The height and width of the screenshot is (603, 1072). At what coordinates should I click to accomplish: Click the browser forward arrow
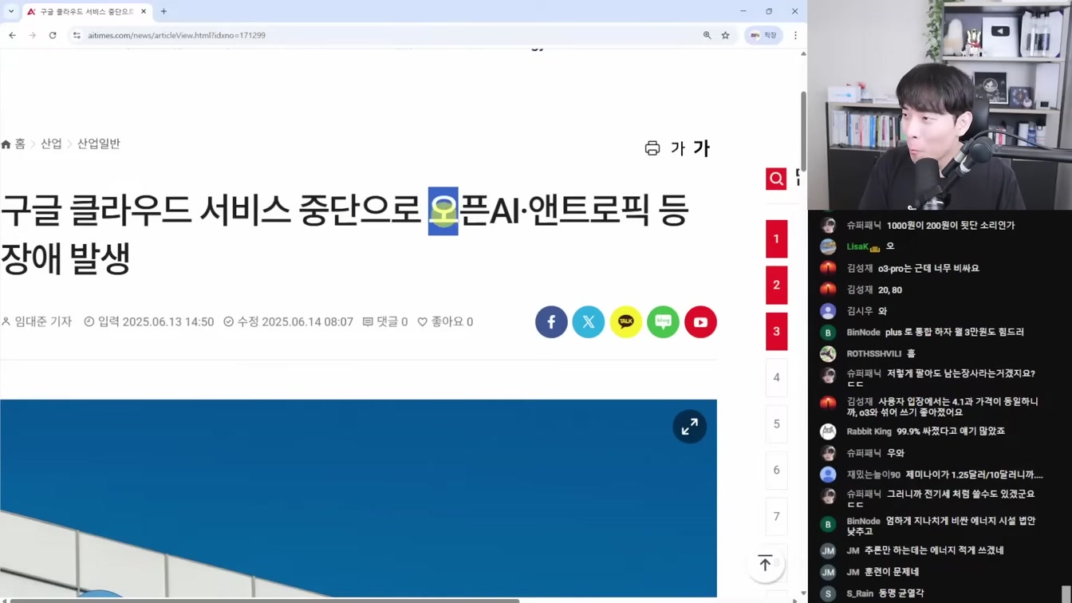pyautogui.click(x=33, y=35)
